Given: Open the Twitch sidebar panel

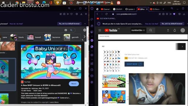Looking at the screenshot, I should (x=92, y=32).
